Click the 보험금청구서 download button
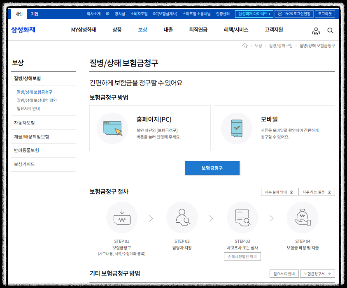This screenshot has height=288, width=347. tap(317, 274)
